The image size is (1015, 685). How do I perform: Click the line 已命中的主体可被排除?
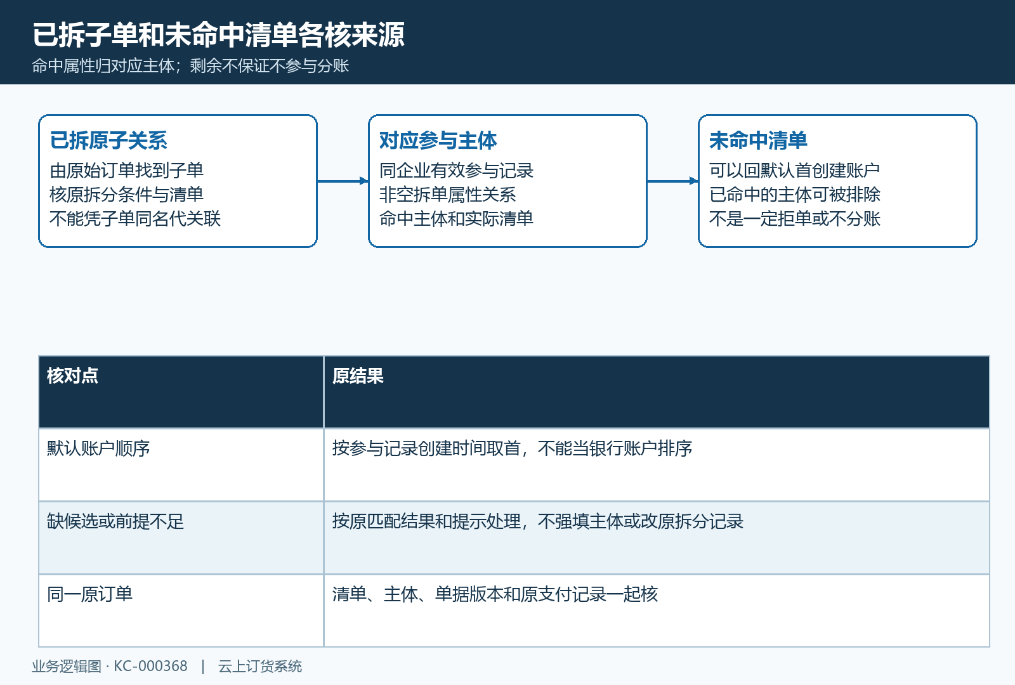coord(795,194)
